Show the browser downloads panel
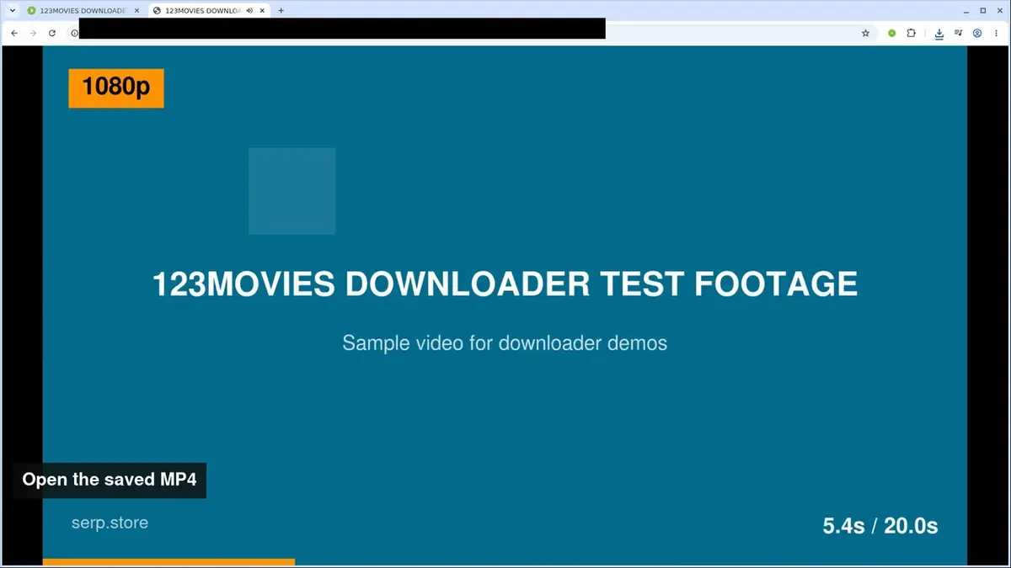The image size is (1011, 568). point(939,33)
